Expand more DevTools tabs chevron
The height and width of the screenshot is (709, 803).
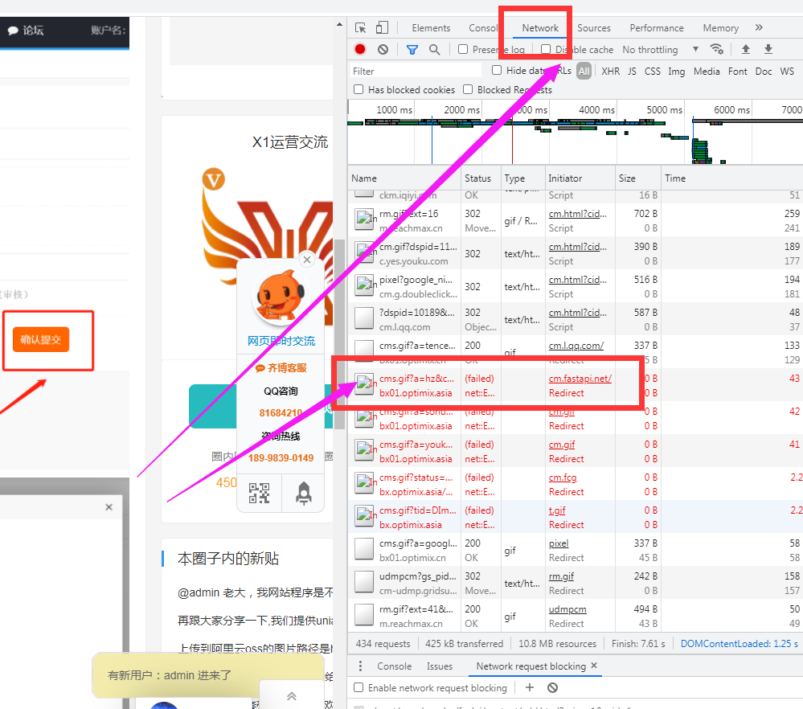click(759, 28)
